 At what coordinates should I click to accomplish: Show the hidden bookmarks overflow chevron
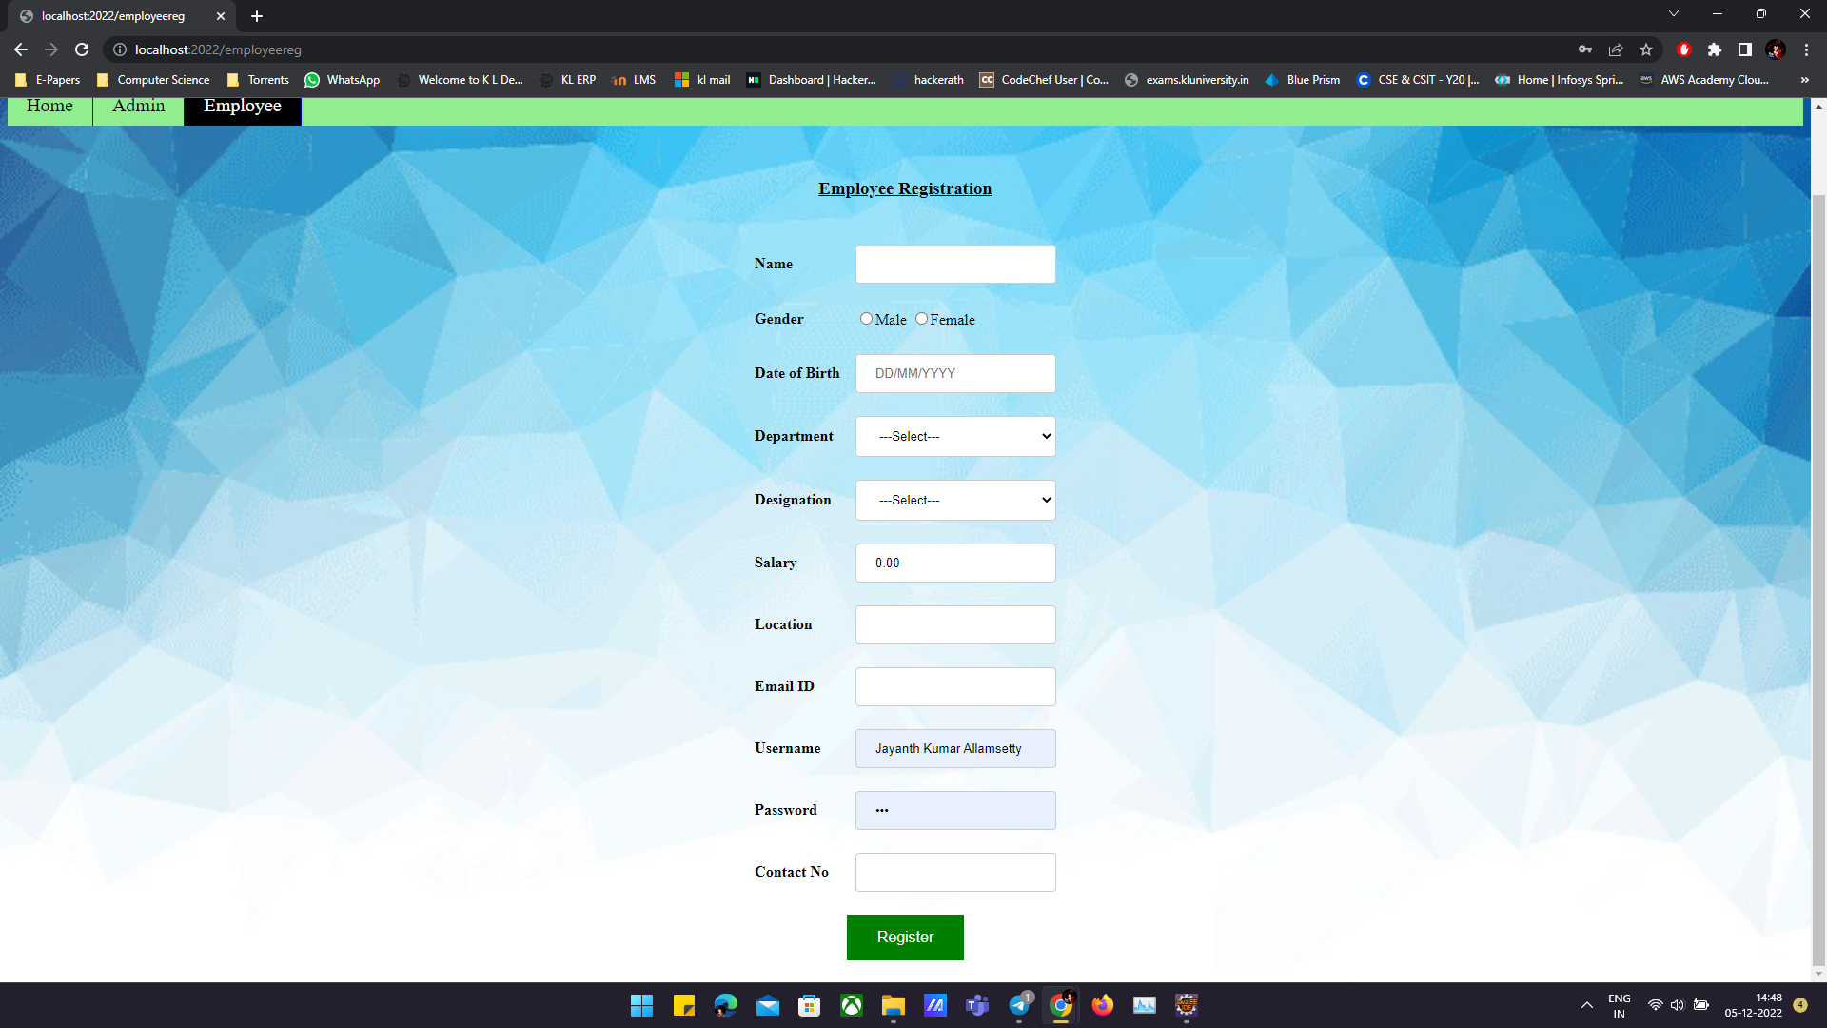tap(1804, 80)
